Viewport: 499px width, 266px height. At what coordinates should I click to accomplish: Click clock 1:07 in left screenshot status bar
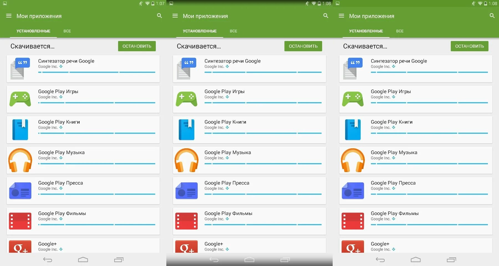coord(160,4)
